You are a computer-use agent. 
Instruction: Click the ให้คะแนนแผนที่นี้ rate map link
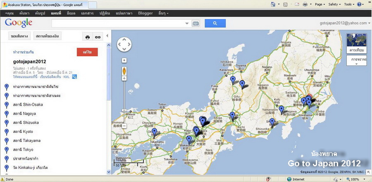(25, 77)
